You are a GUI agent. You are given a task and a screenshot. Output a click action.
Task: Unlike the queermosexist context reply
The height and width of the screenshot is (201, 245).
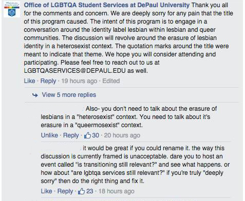49,135
